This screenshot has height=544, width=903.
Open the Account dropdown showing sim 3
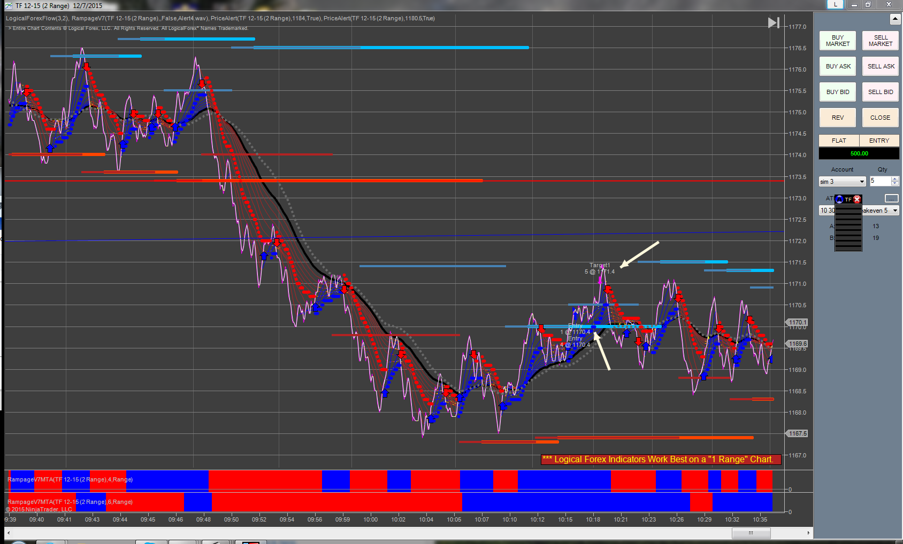click(843, 182)
